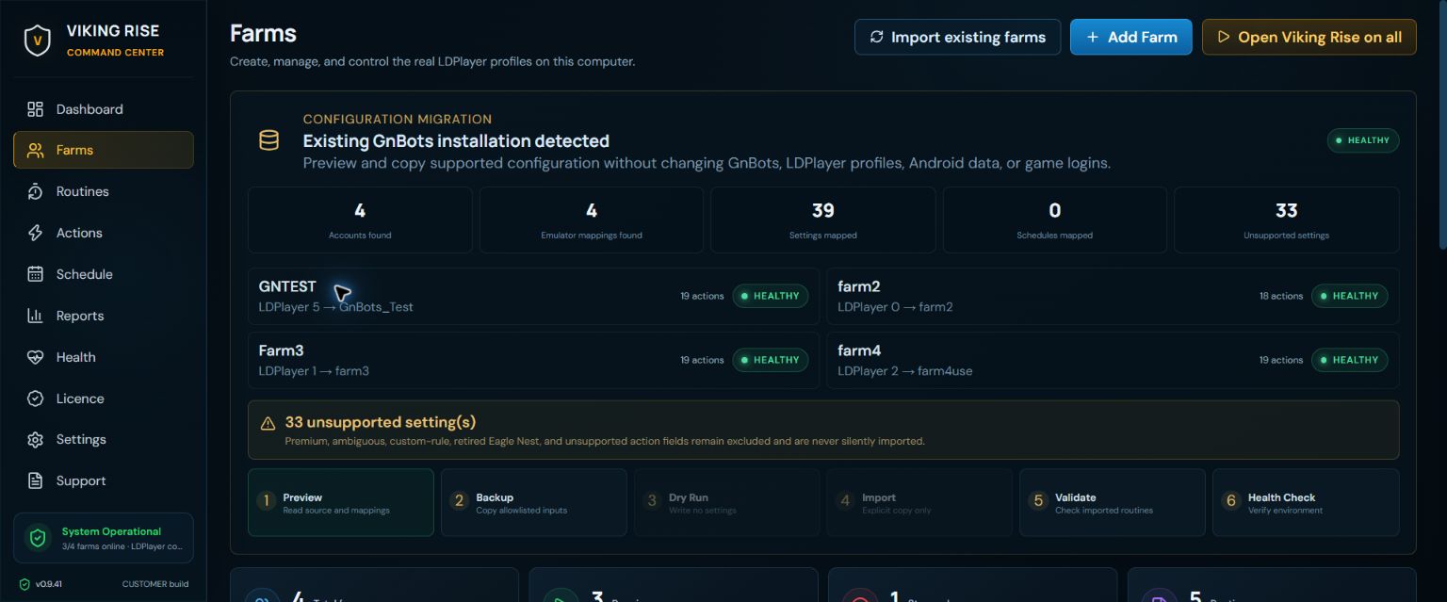Click the Settings mapped stat card
This screenshot has width=1447, height=602.
pyautogui.click(x=823, y=220)
